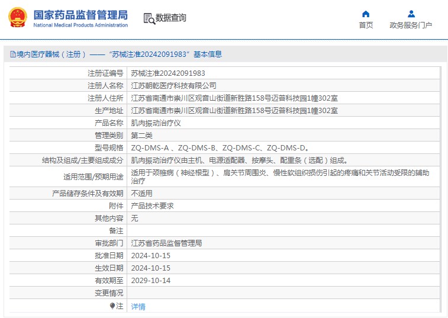Viewport: 448px width, 318px height.
Task: Click approval department 江苏省药品监督管理局
Action: click(166, 243)
